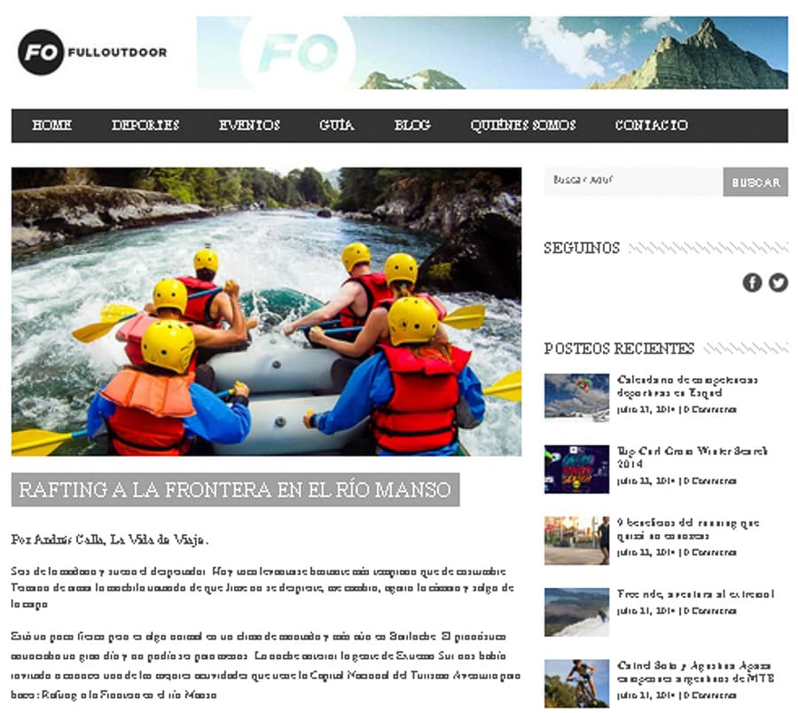The image size is (798, 713).
Task: Click the FO Fulloutdoor logo
Action: 92,52
